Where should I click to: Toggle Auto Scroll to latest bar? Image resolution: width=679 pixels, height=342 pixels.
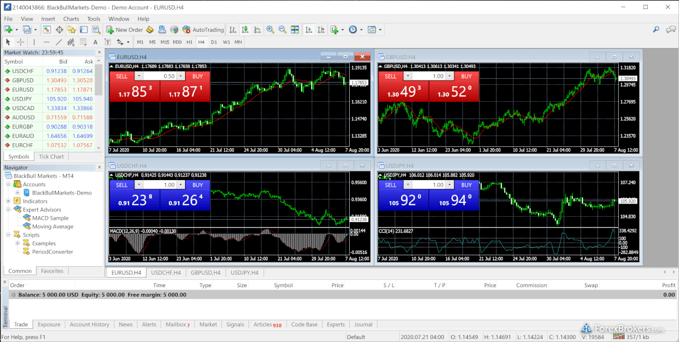click(309, 30)
